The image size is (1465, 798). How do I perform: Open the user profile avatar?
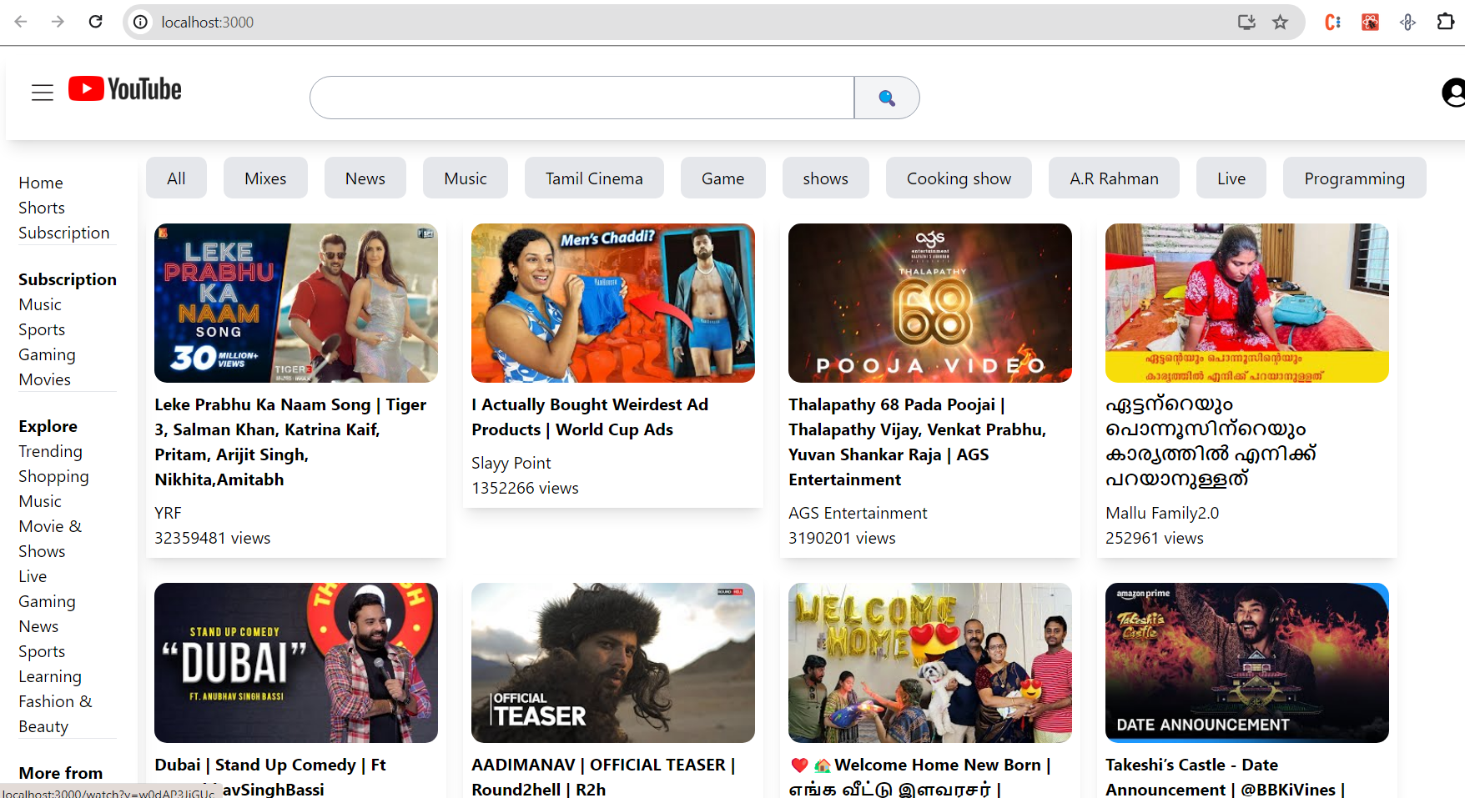click(1453, 93)
